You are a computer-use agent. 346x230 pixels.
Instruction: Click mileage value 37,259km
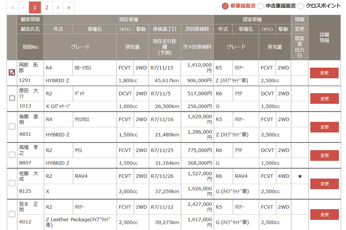click(x=167, y=191)
